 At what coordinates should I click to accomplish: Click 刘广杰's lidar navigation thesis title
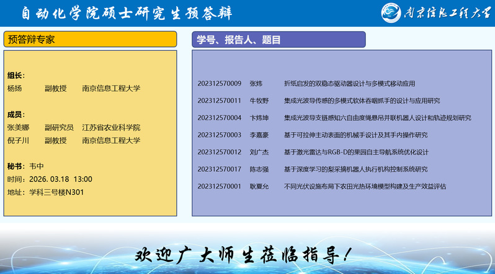coord(356,152)
